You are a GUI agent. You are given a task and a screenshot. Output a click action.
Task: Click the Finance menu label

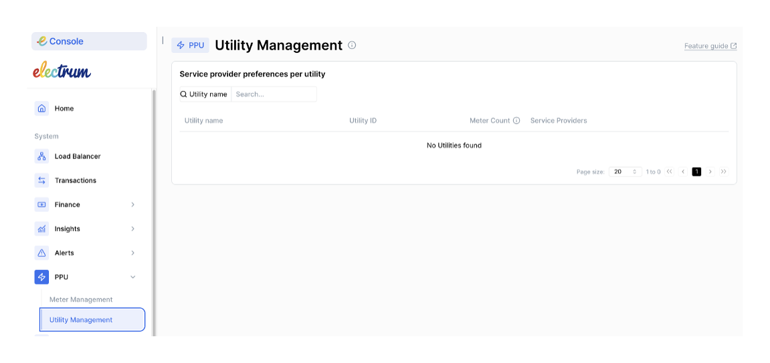pos(68,205)
